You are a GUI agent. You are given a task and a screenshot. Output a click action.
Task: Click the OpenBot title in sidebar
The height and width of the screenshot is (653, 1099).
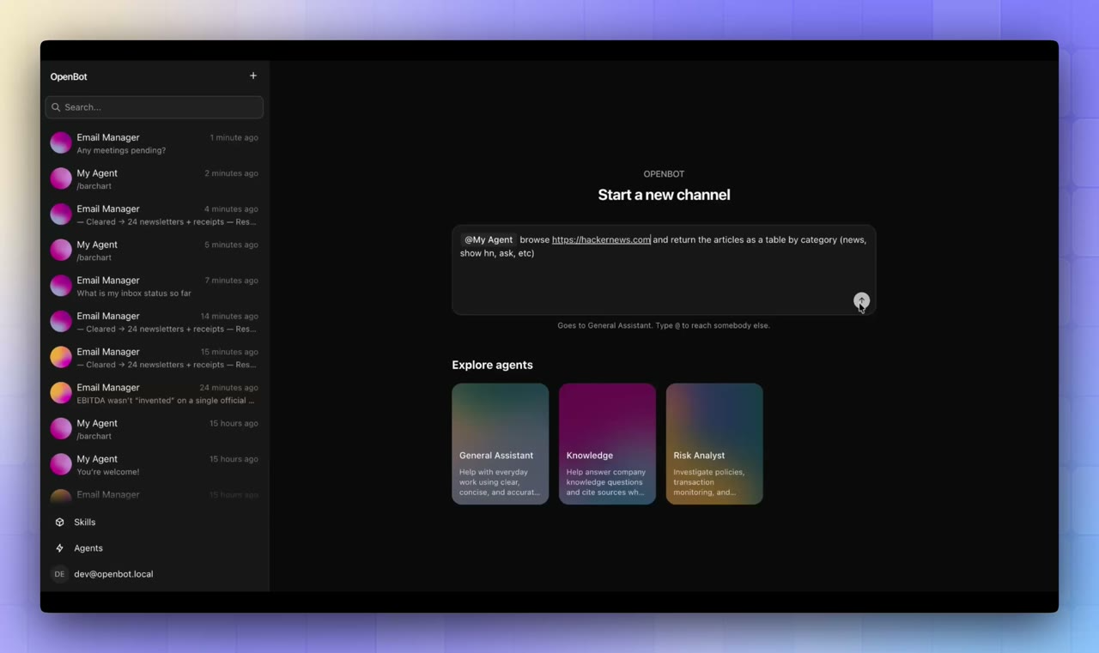69,76
